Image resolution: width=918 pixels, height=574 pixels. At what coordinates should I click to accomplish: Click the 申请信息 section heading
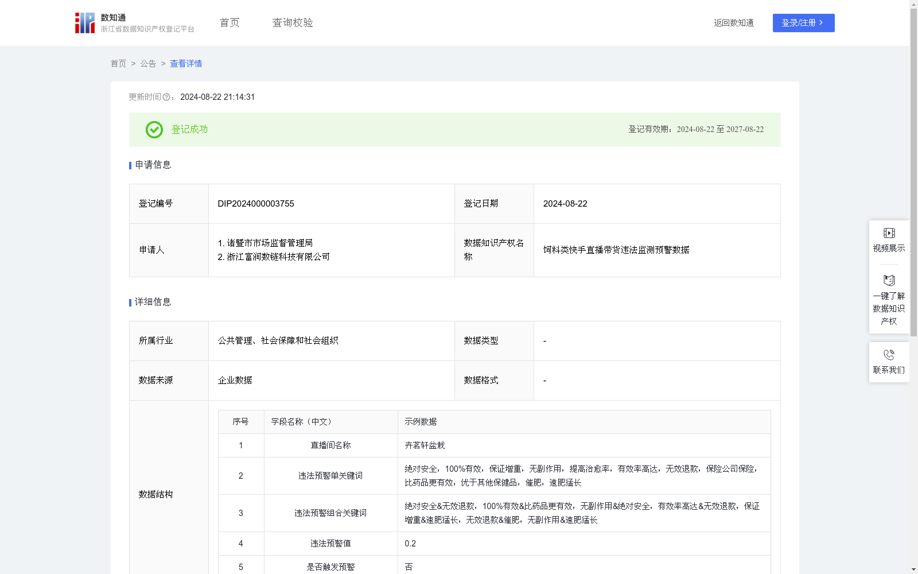click(153, 165)
